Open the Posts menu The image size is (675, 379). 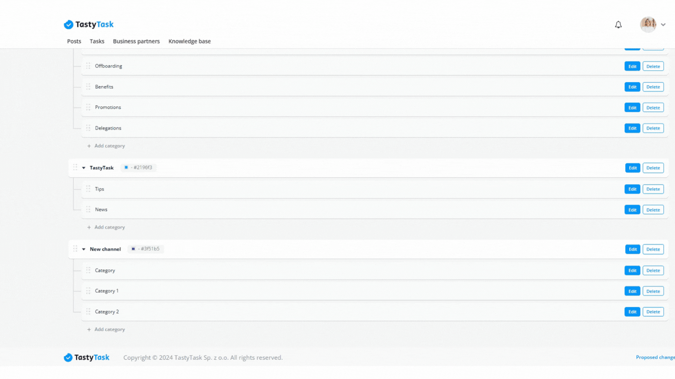tap(74, 41)
